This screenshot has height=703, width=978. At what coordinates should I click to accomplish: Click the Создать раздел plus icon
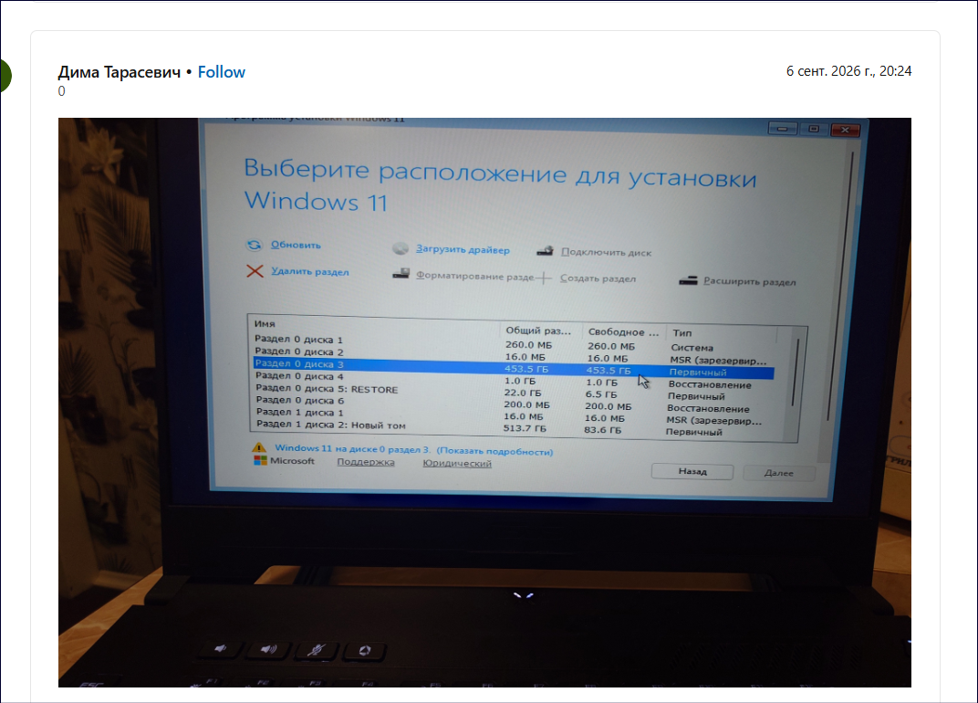pyautogui.click(x=544, y=278)
